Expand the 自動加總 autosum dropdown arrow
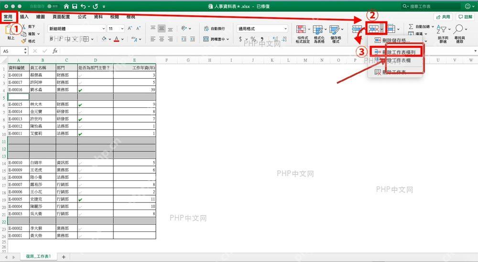Image resolution: width=478 pixels, height=262 pixels. [433, 27]
